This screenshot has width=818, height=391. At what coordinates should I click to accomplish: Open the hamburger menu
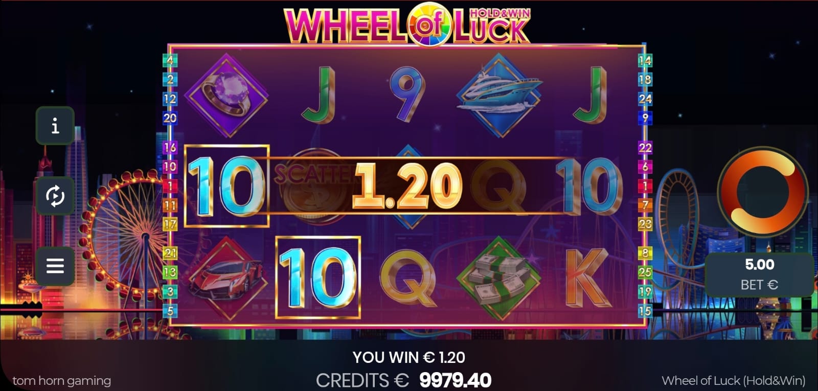55,266
